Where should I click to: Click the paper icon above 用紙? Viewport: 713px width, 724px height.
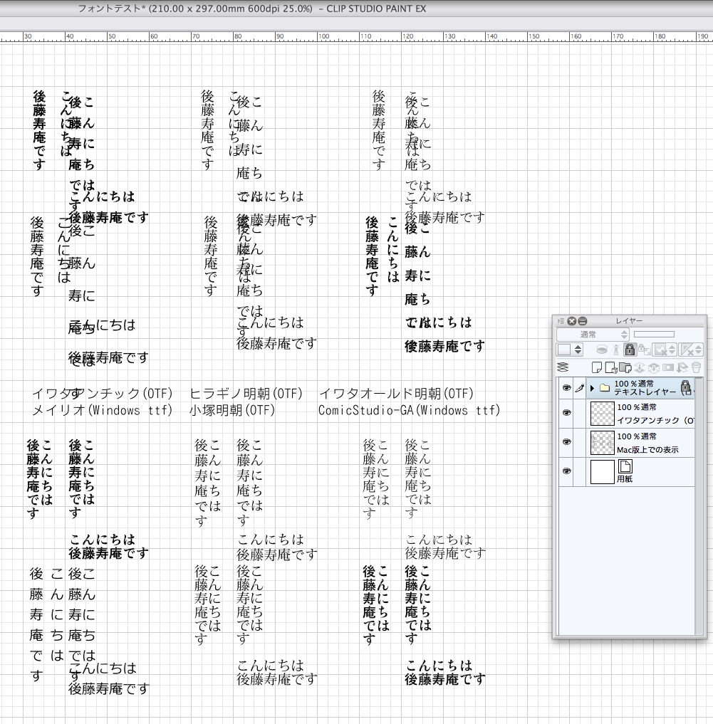coord(625,466)
